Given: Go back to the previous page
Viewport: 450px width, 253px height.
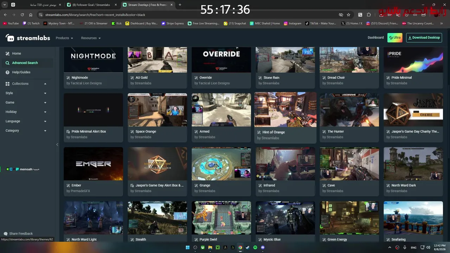Looking at the screenshot, I should tap(5, 15).
